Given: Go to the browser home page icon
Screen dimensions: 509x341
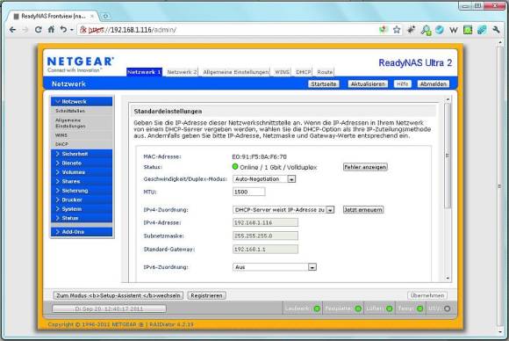Looking at the screenshot, I should [x=51, y=30].
